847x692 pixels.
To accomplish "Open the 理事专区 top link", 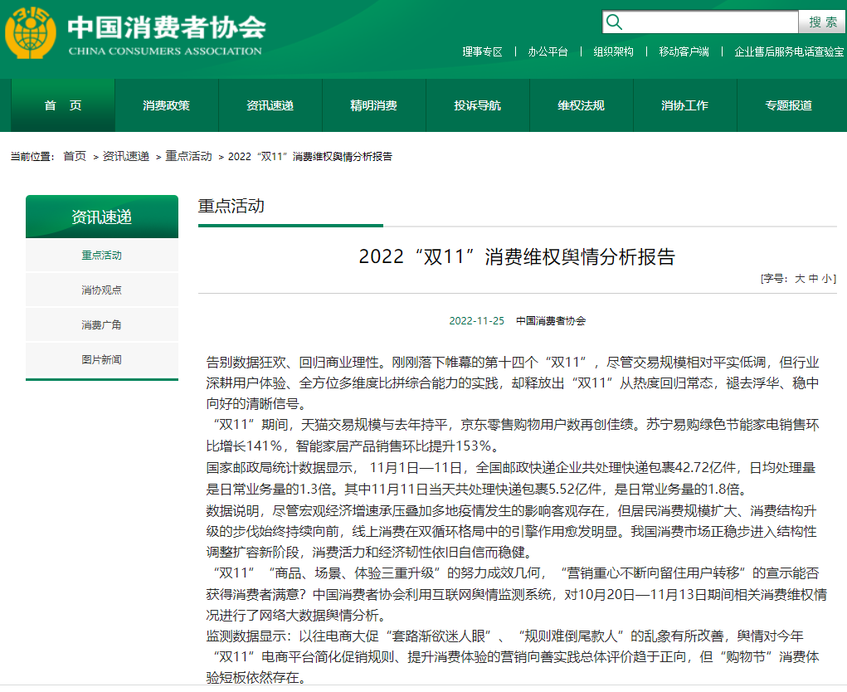I will (482, 51).
